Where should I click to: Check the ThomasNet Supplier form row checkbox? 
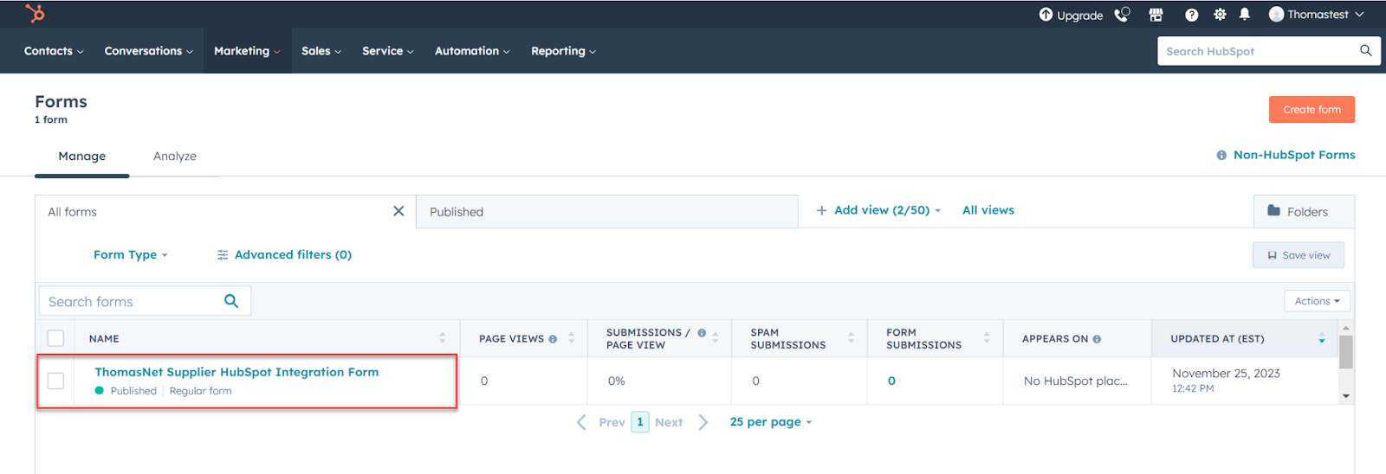(55, 381)
